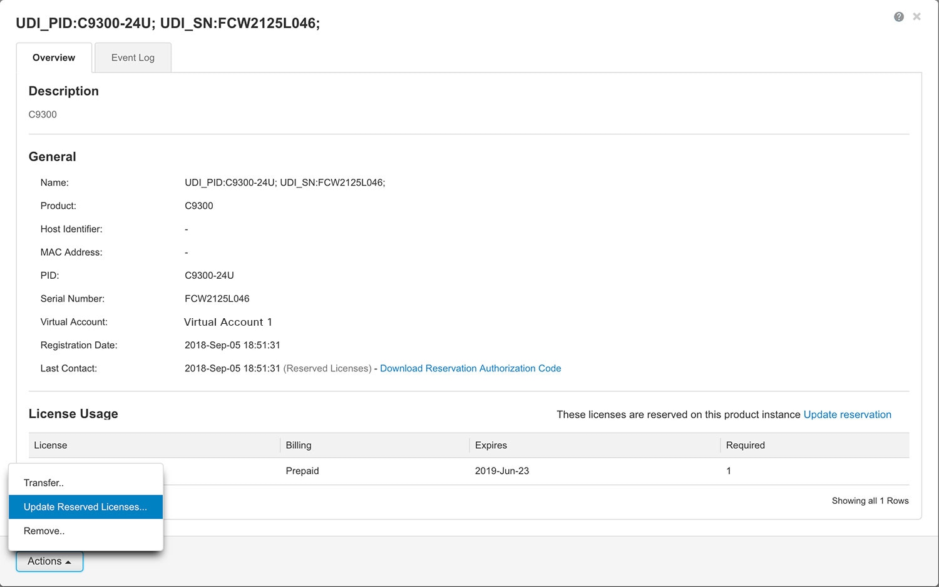The image size is (939, 587).
Task: Open Download Reservation Authorization Code link
Action: point(470,368)
